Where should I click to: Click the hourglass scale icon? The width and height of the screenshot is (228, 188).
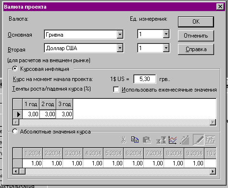161,140
